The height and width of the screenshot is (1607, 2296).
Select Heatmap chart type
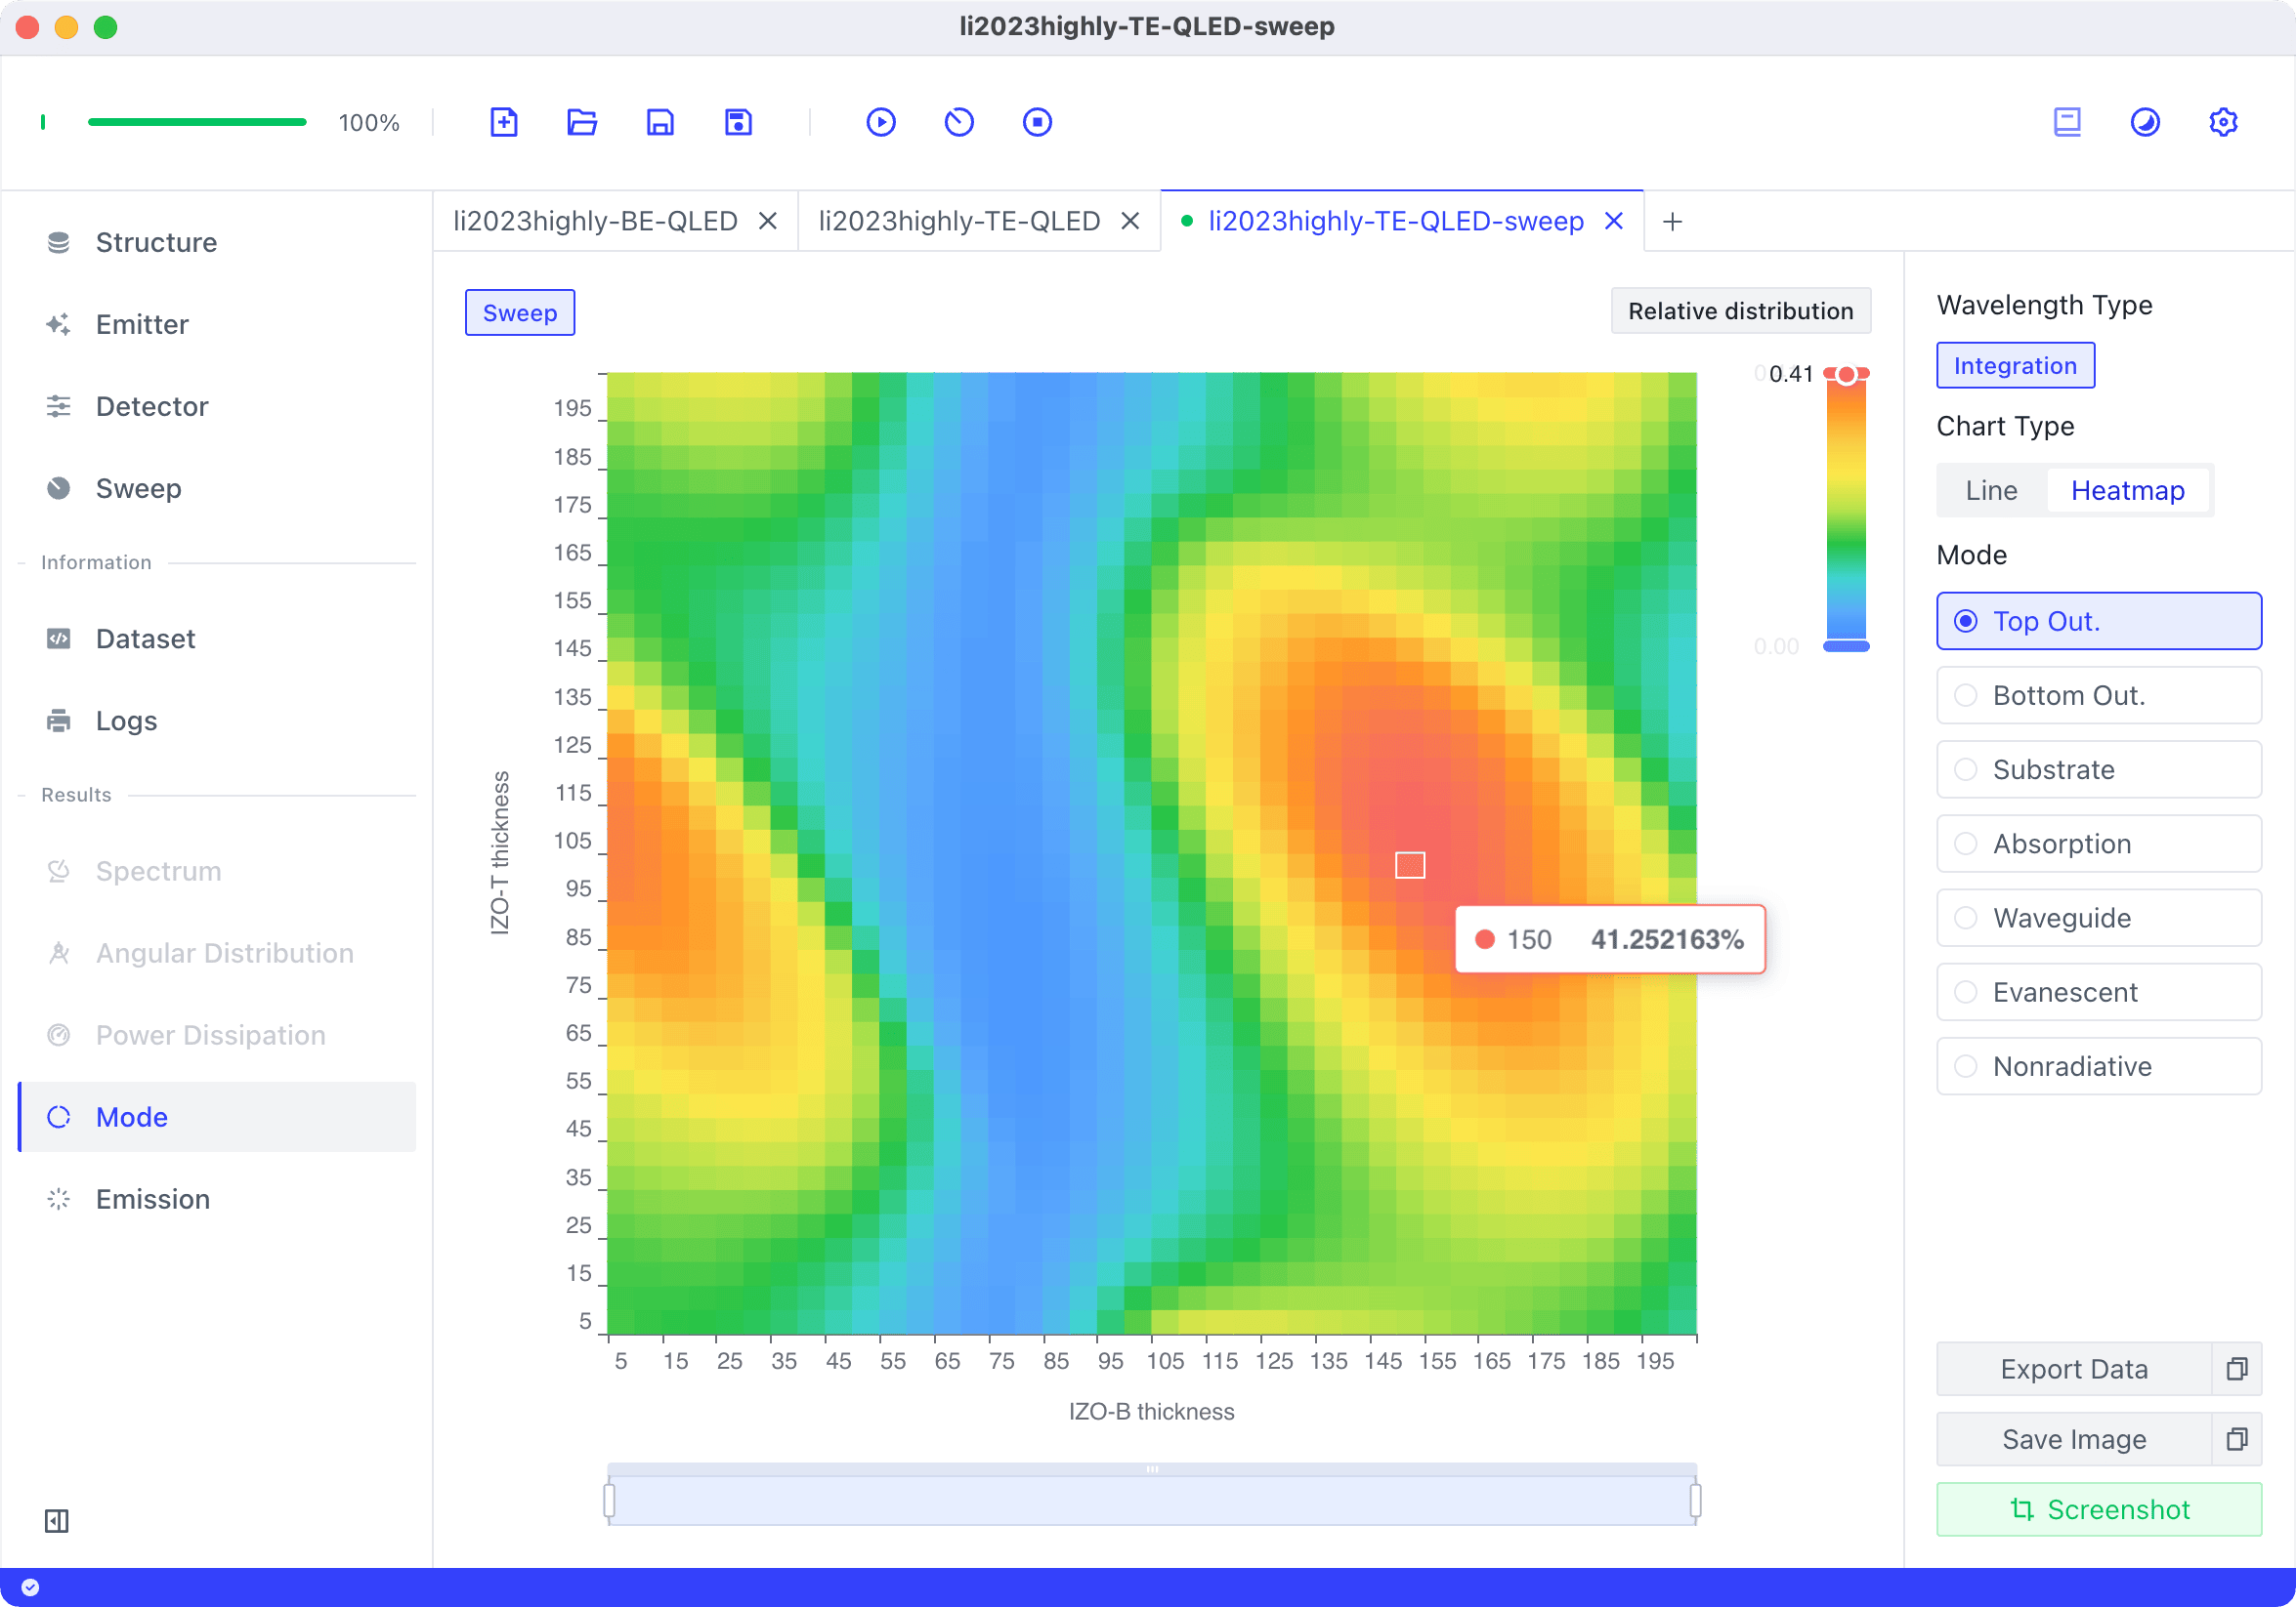(2128, 490)
